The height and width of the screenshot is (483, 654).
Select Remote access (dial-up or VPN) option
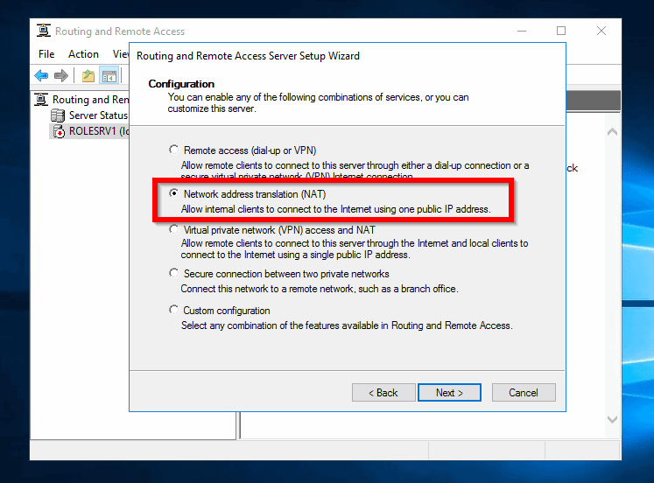[173, 150]
